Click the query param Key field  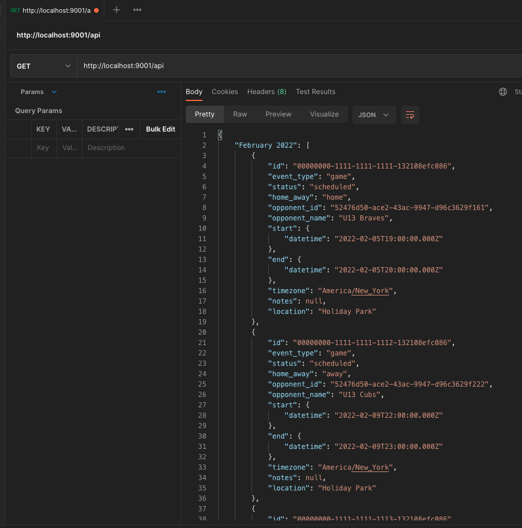[44, 148]
